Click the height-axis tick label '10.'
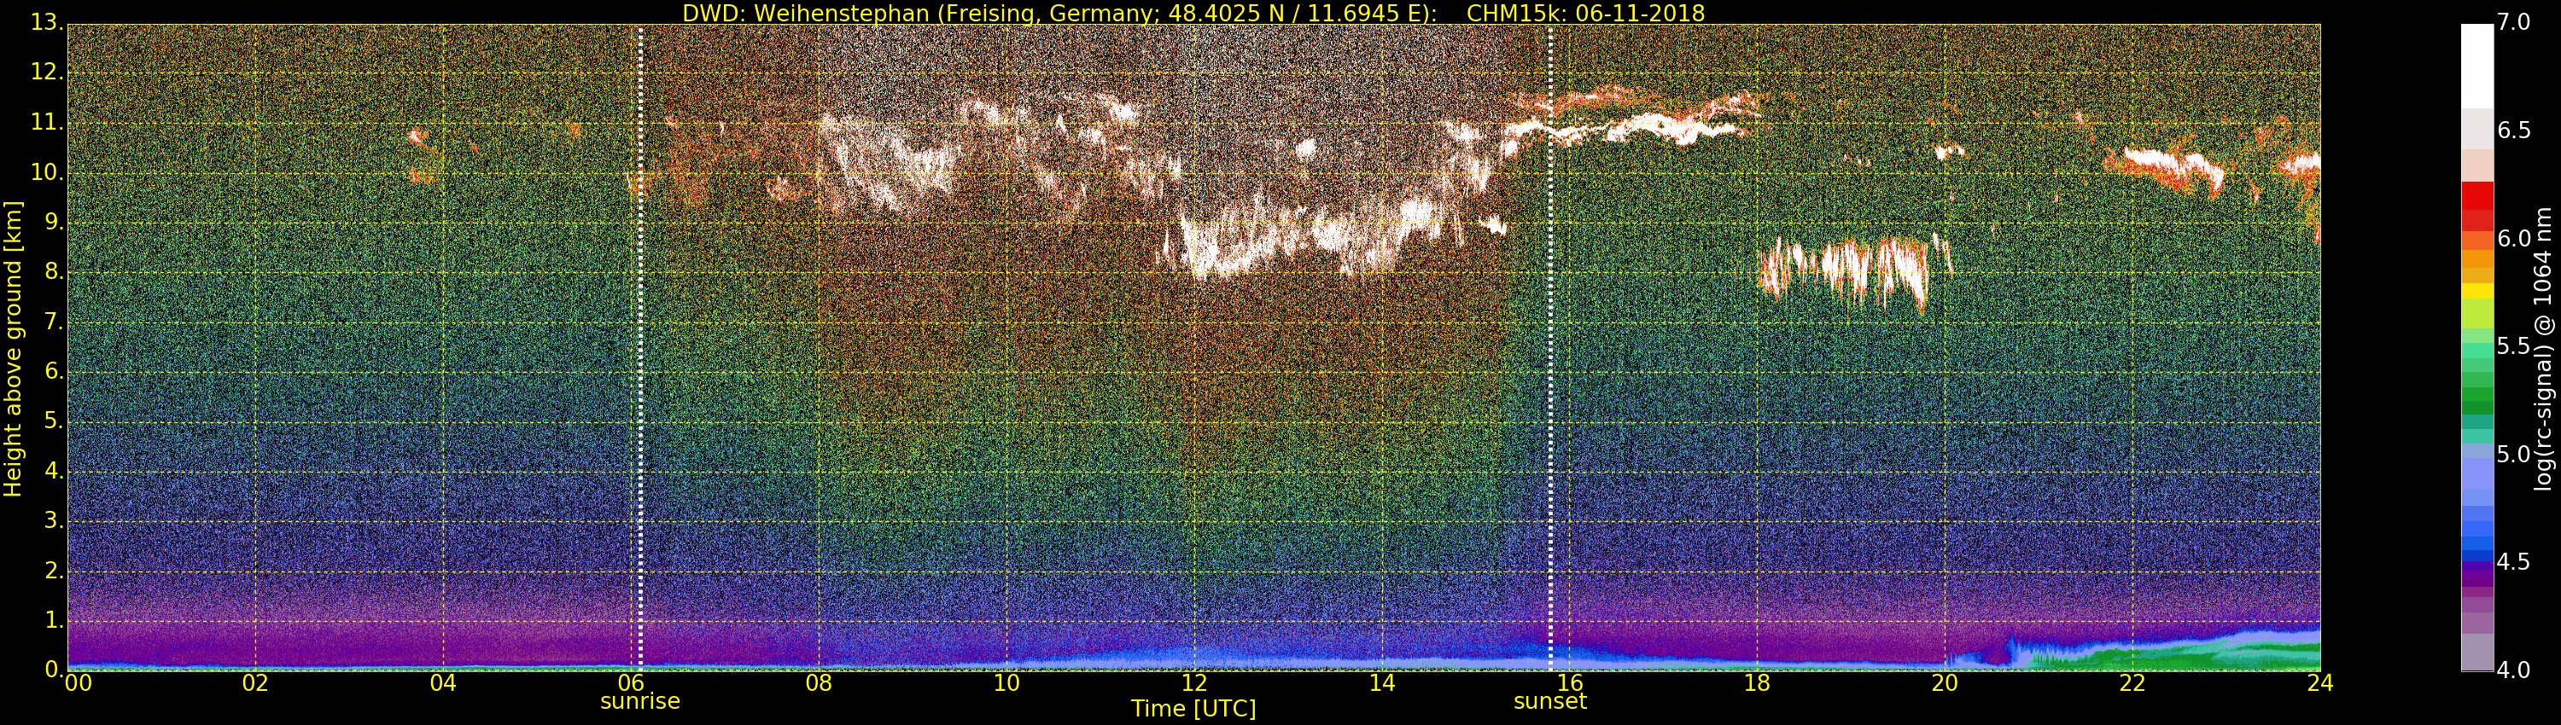2561x725 pixels. click(x=46, y=173)
